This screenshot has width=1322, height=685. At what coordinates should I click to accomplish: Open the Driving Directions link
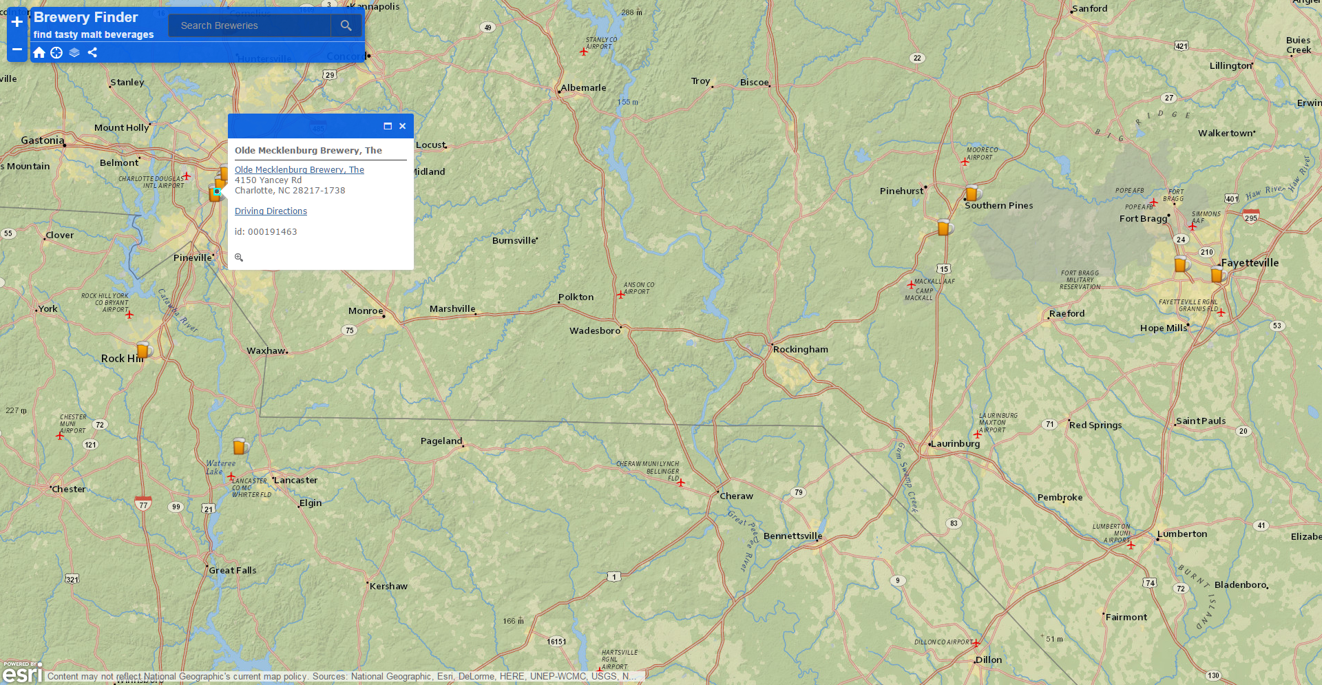pyautogui.click(x=271, y=211)
